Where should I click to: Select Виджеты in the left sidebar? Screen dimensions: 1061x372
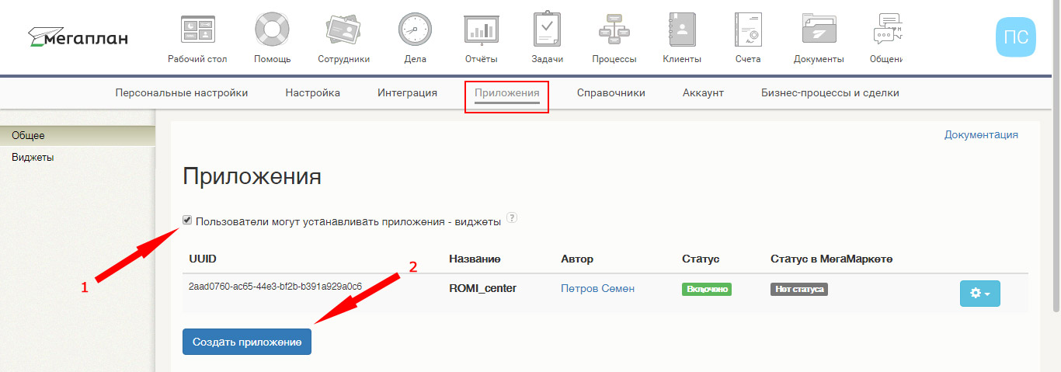pos(78,157)
